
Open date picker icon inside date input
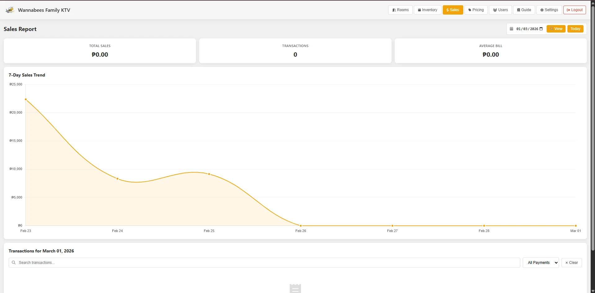(x=541, y=29)
